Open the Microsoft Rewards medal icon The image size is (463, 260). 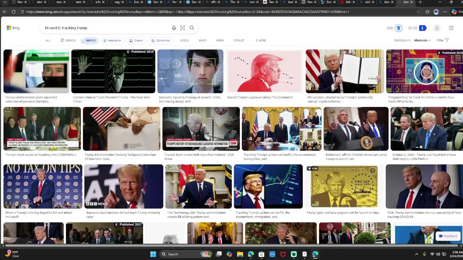pos(398,28)
